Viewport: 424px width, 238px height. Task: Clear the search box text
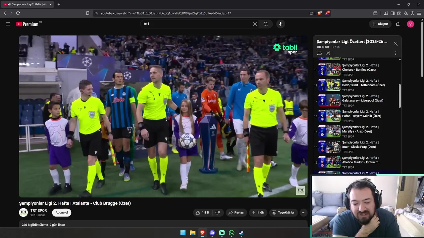[255, 24]
